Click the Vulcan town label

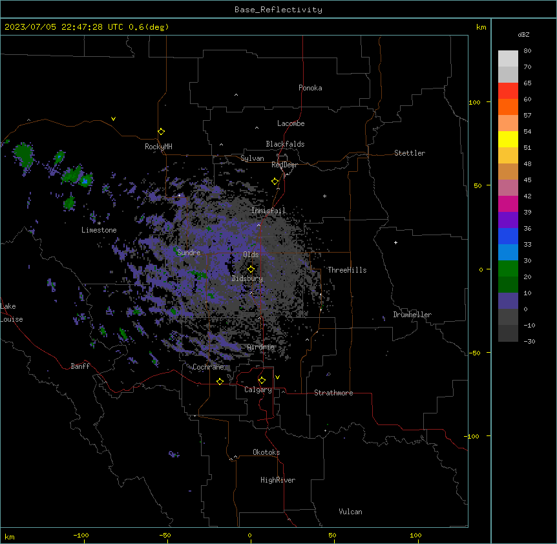350,512
